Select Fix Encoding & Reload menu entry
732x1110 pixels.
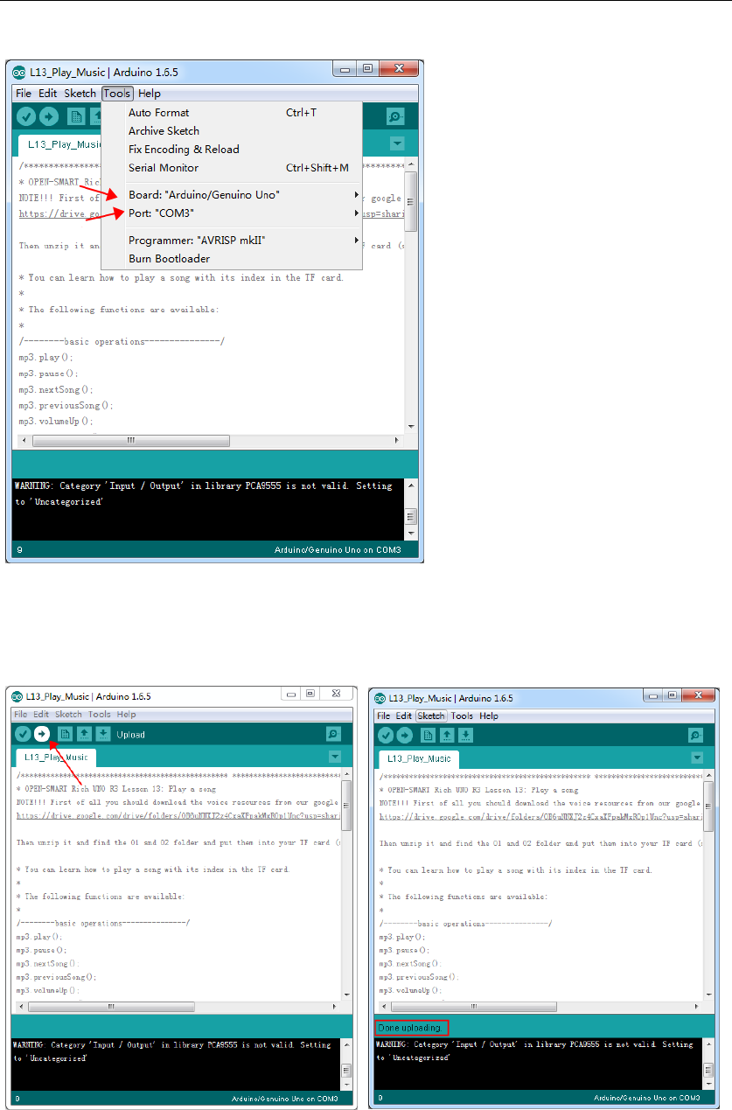tap(231, 149)
